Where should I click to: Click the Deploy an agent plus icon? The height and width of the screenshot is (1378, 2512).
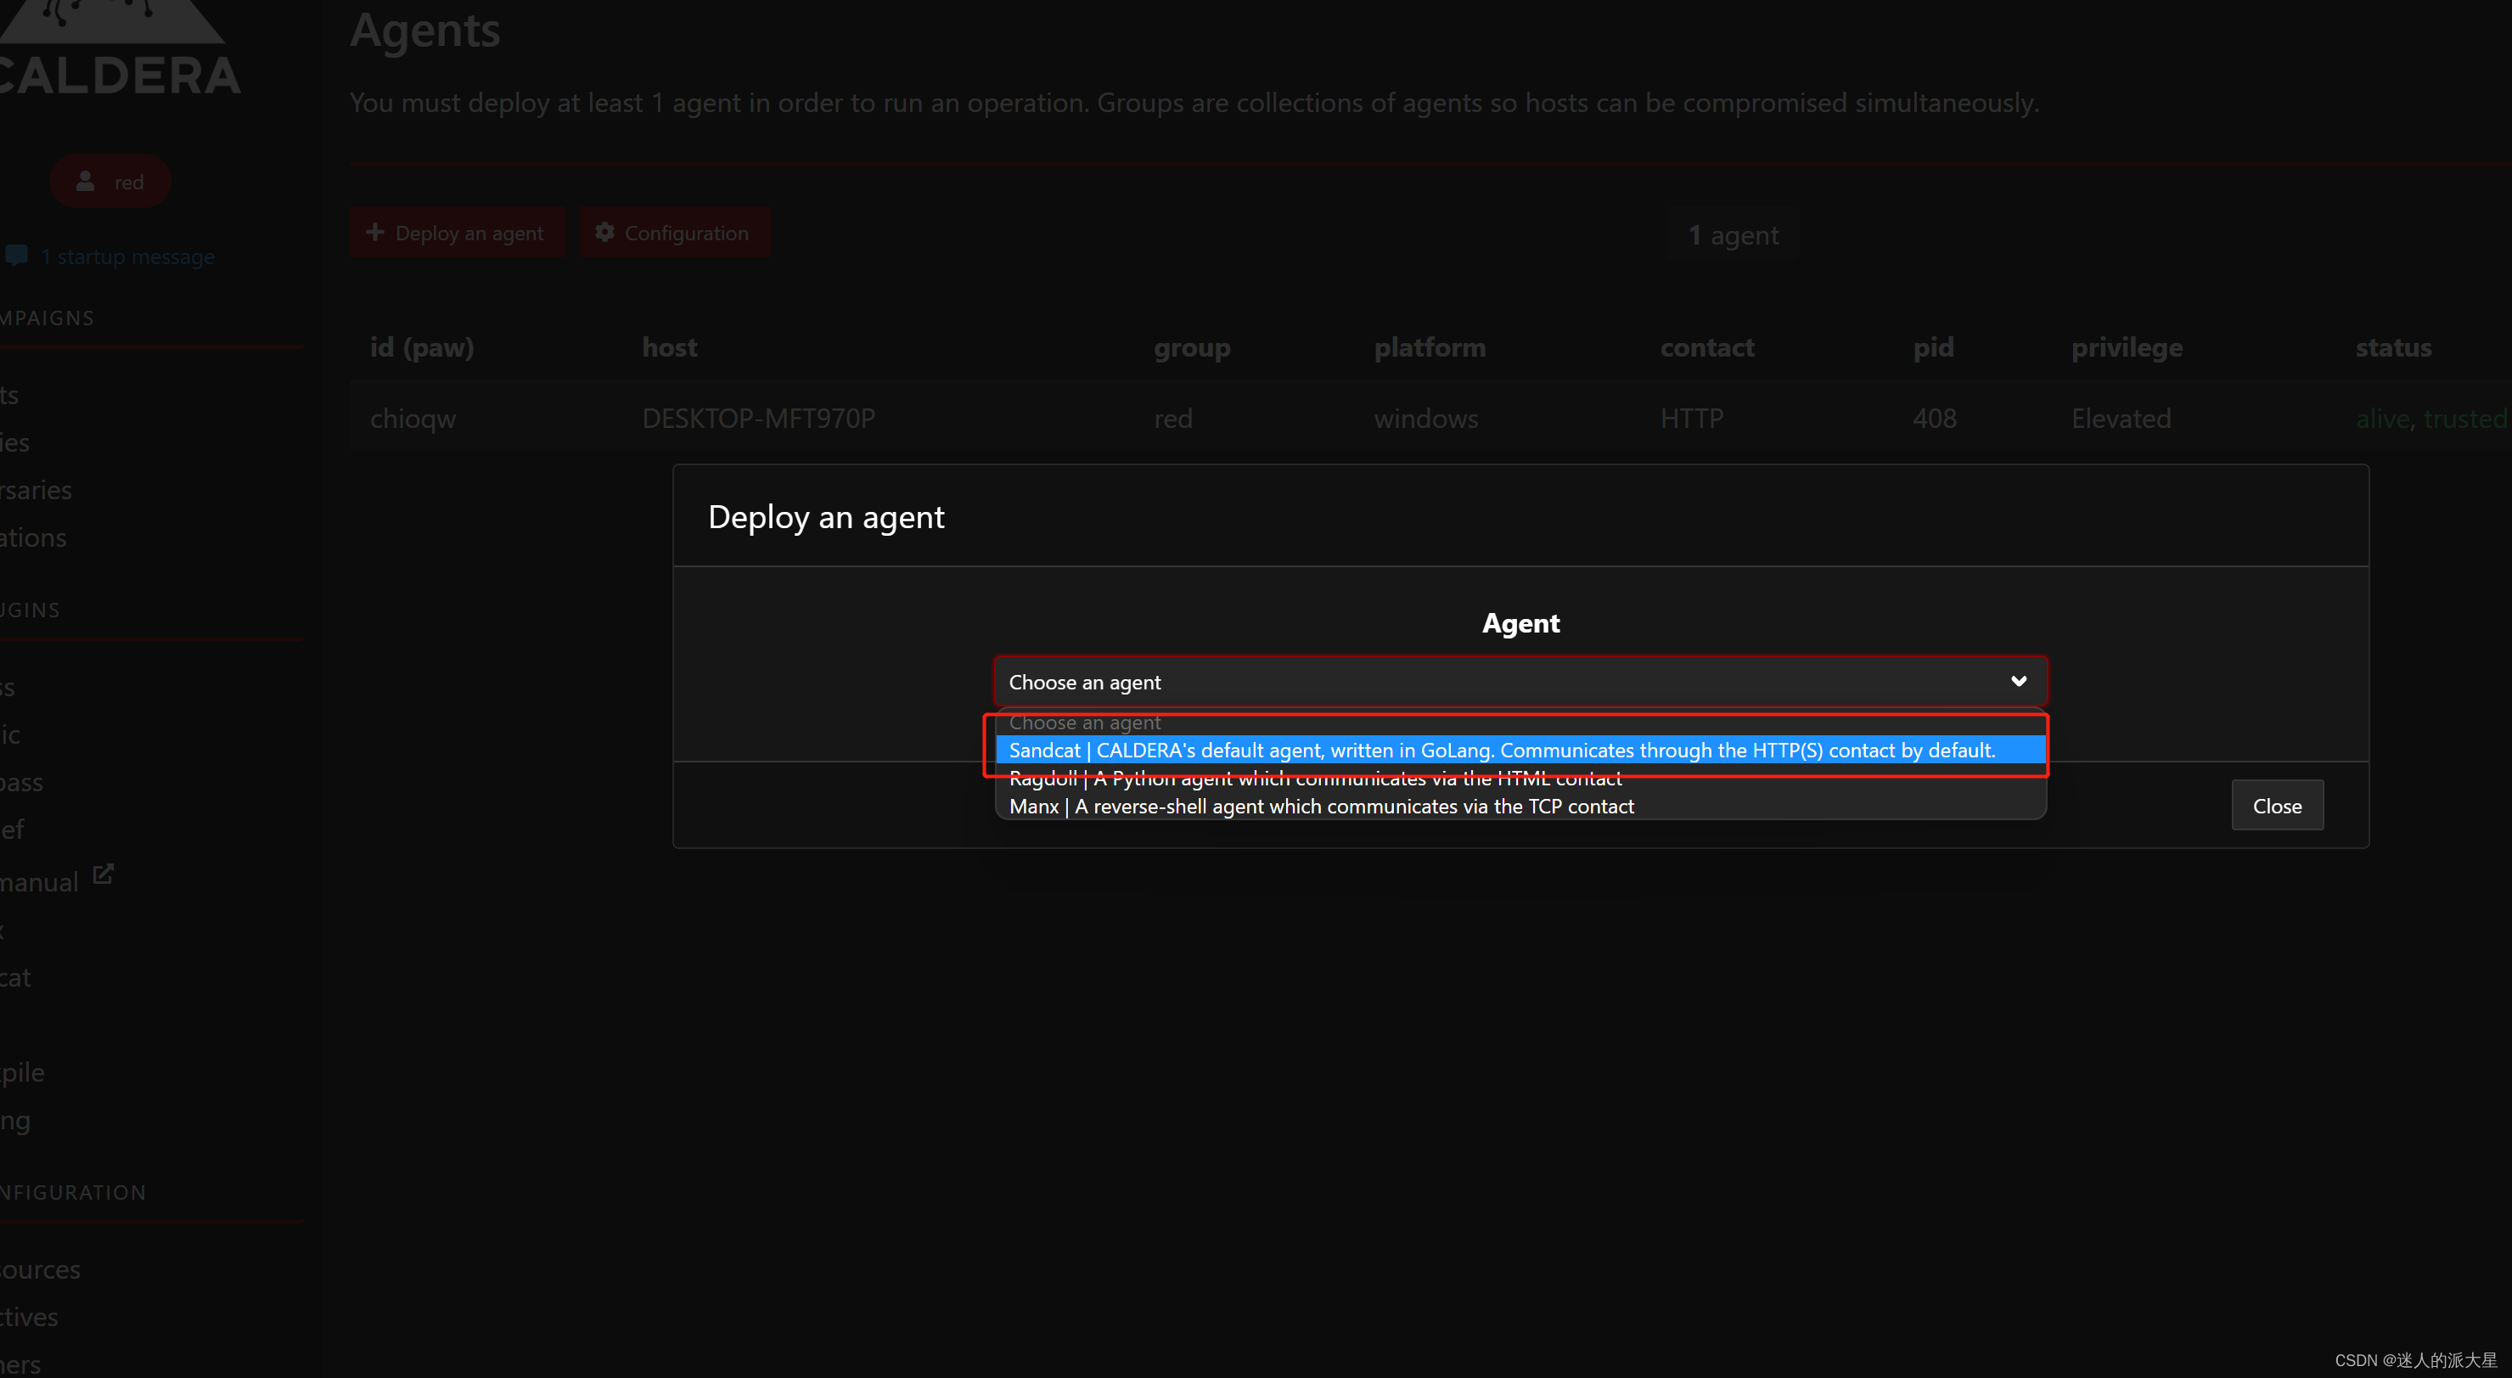pyautogui.click(x=375, y=233)
